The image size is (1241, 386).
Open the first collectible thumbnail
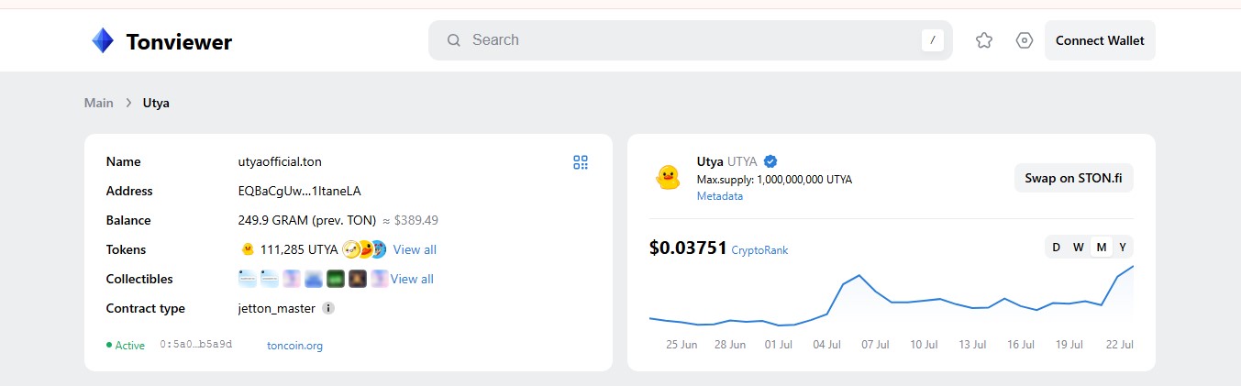pos(248,279)
